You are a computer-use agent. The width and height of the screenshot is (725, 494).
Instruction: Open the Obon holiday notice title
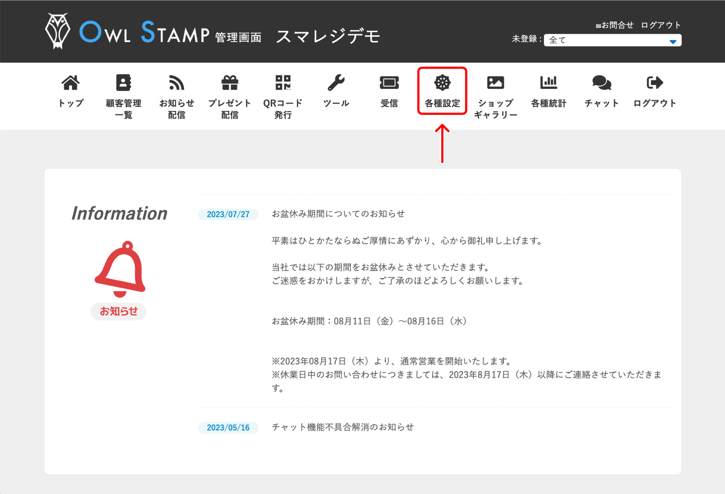(x=338, y=214)
